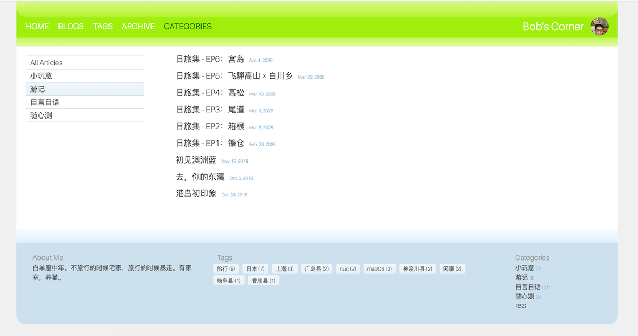Click the 香川县 (1) tag
Viewport: 638px width, 336px height.
[x=264, y=280]
